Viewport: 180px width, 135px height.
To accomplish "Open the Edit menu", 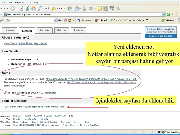I will tap(3, 2).
